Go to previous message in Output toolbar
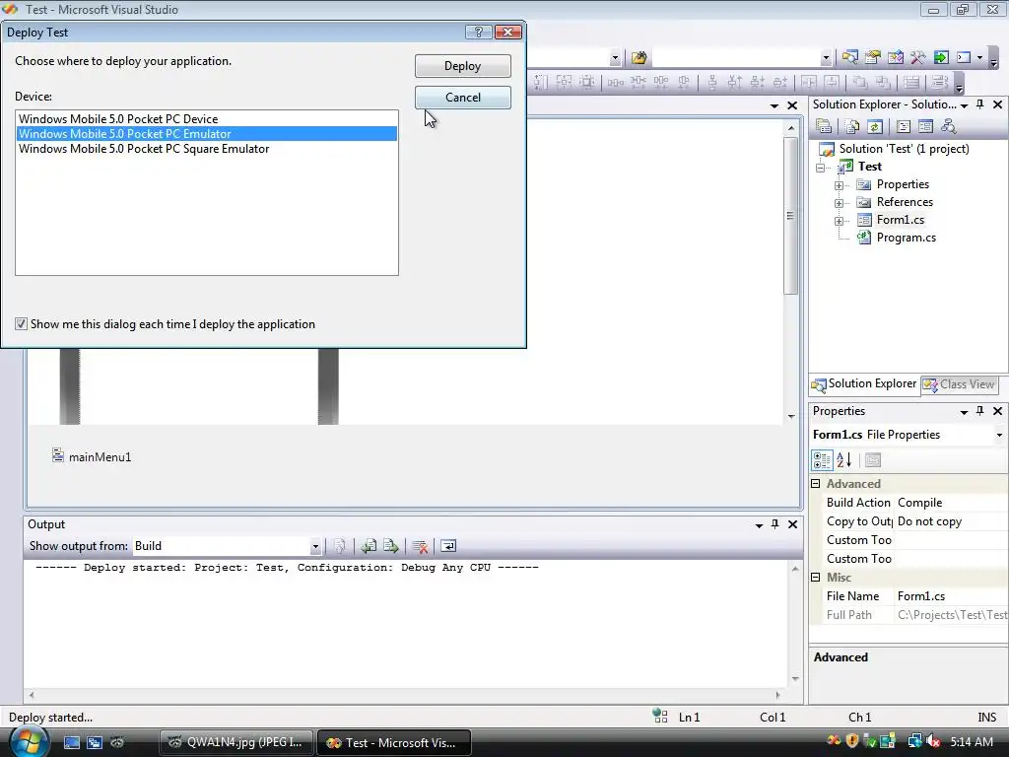1009x757 pixels. pyautogui.click(x=369, y=546)
